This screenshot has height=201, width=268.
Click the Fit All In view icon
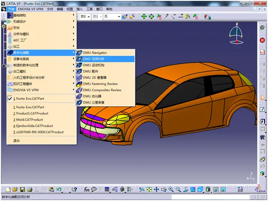(149, 190)
